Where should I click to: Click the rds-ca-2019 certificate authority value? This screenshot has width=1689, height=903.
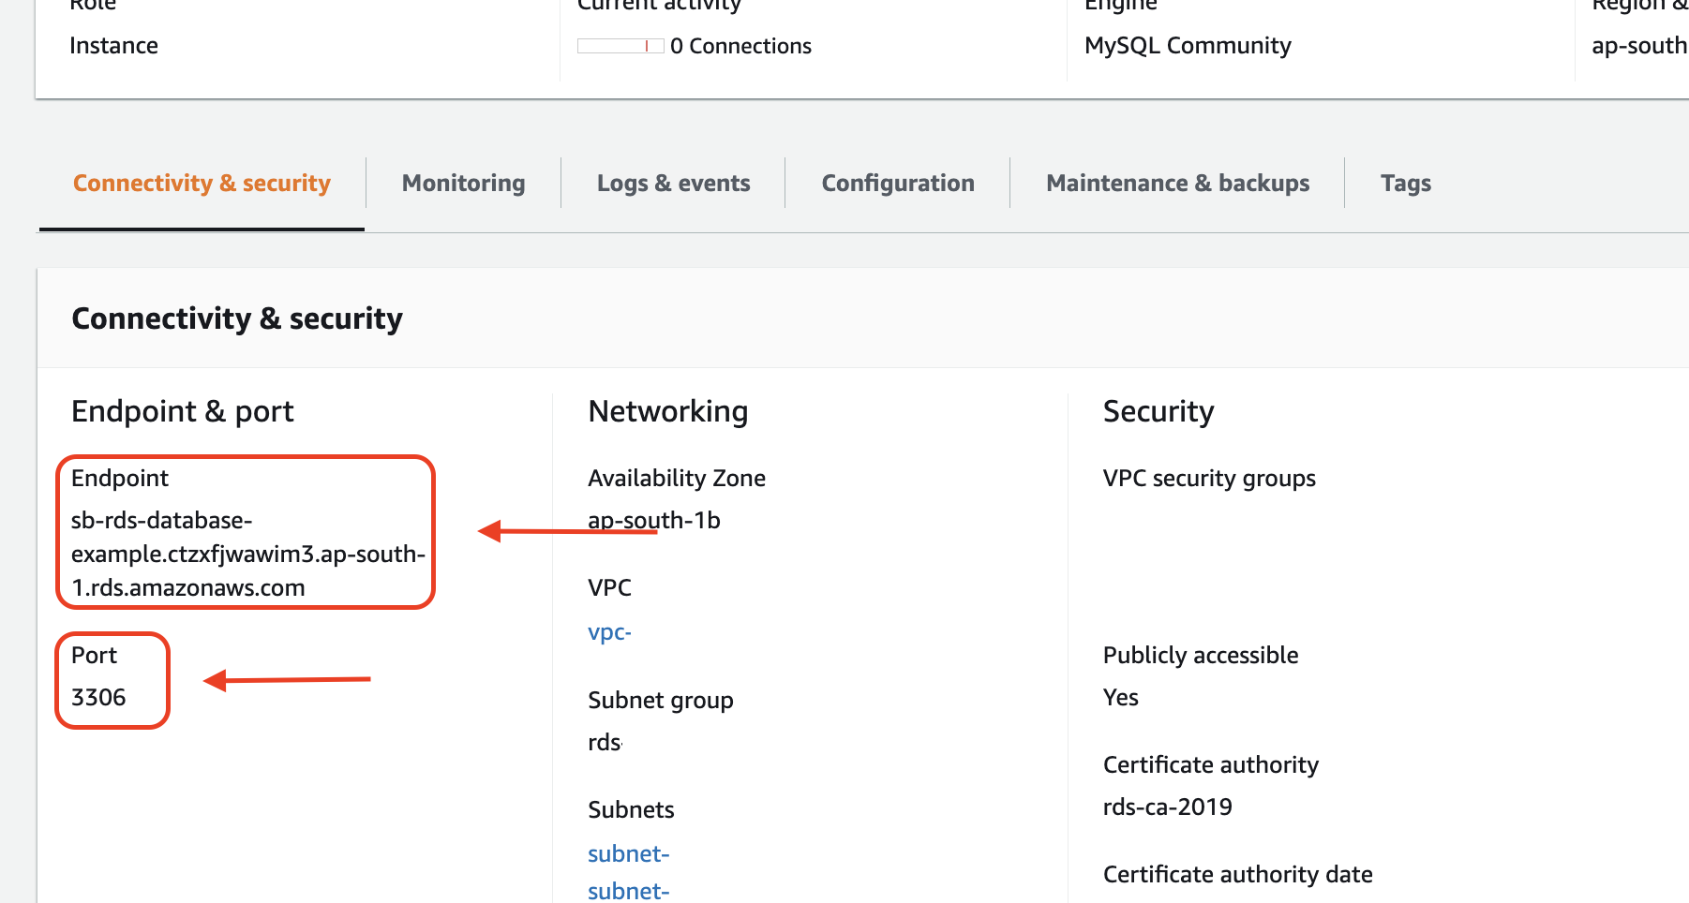[1167, 807]
